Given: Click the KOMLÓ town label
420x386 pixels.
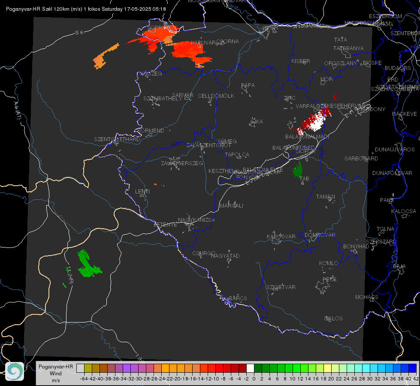Looking at the screenshot, I should [x=329, y=263].
